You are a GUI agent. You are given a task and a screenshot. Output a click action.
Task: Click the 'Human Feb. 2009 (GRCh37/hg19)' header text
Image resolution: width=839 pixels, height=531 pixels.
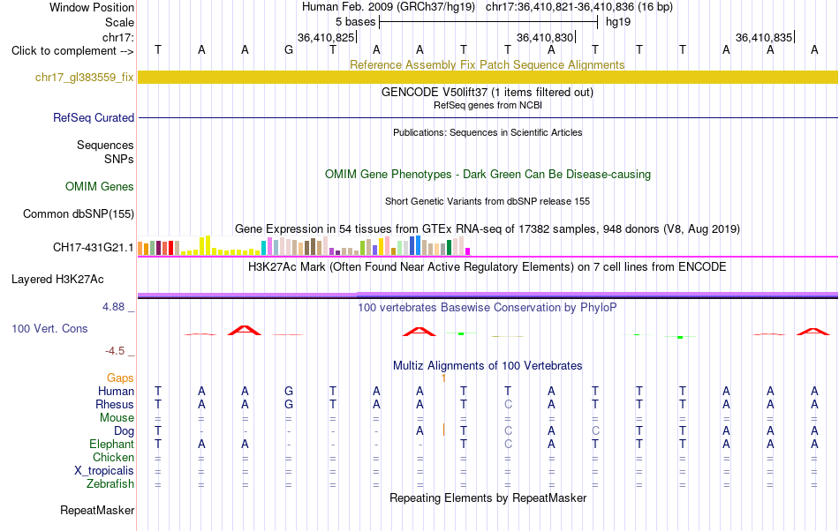point(389,7)
